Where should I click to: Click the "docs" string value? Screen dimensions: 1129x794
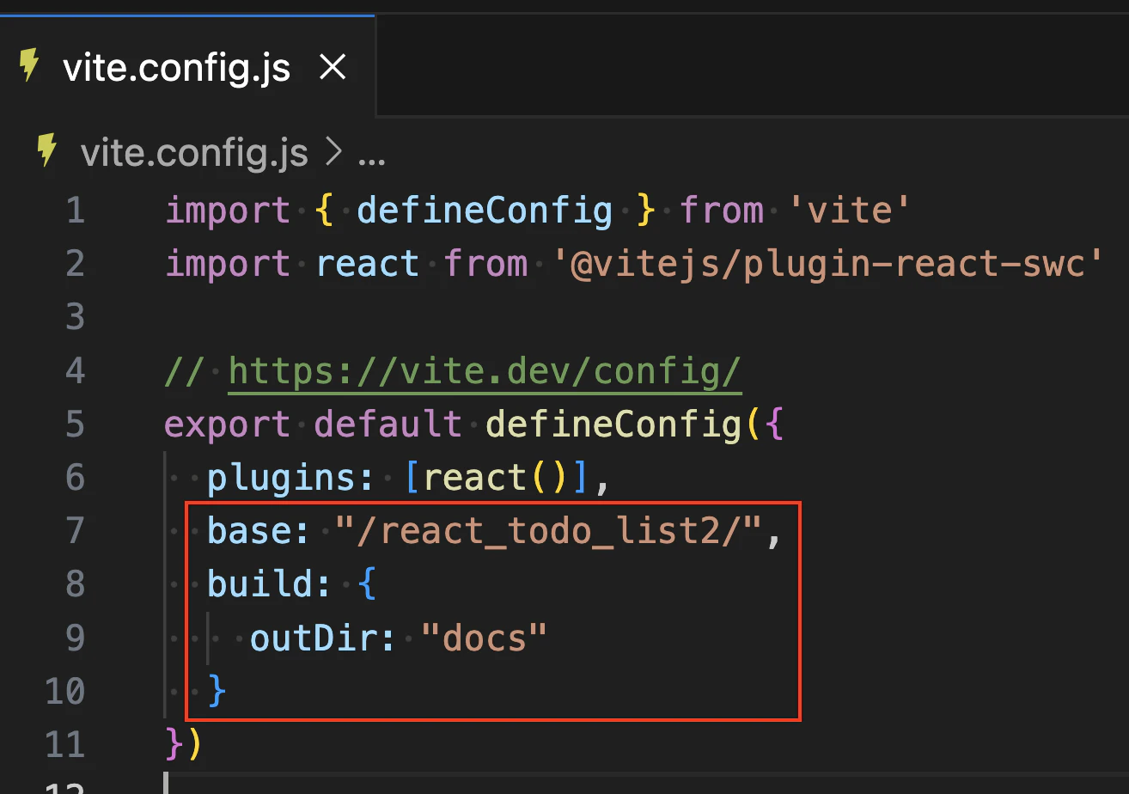(x=481, y=637)
